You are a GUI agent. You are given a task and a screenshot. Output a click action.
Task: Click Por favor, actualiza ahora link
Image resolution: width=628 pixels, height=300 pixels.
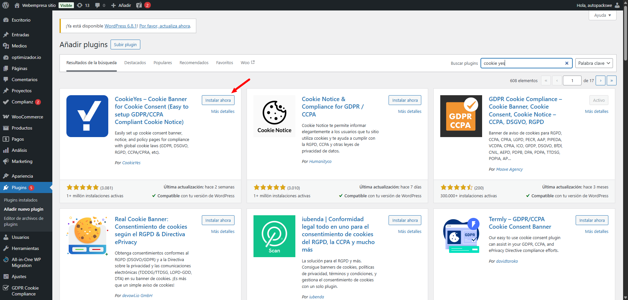click(x=165, y=26)
